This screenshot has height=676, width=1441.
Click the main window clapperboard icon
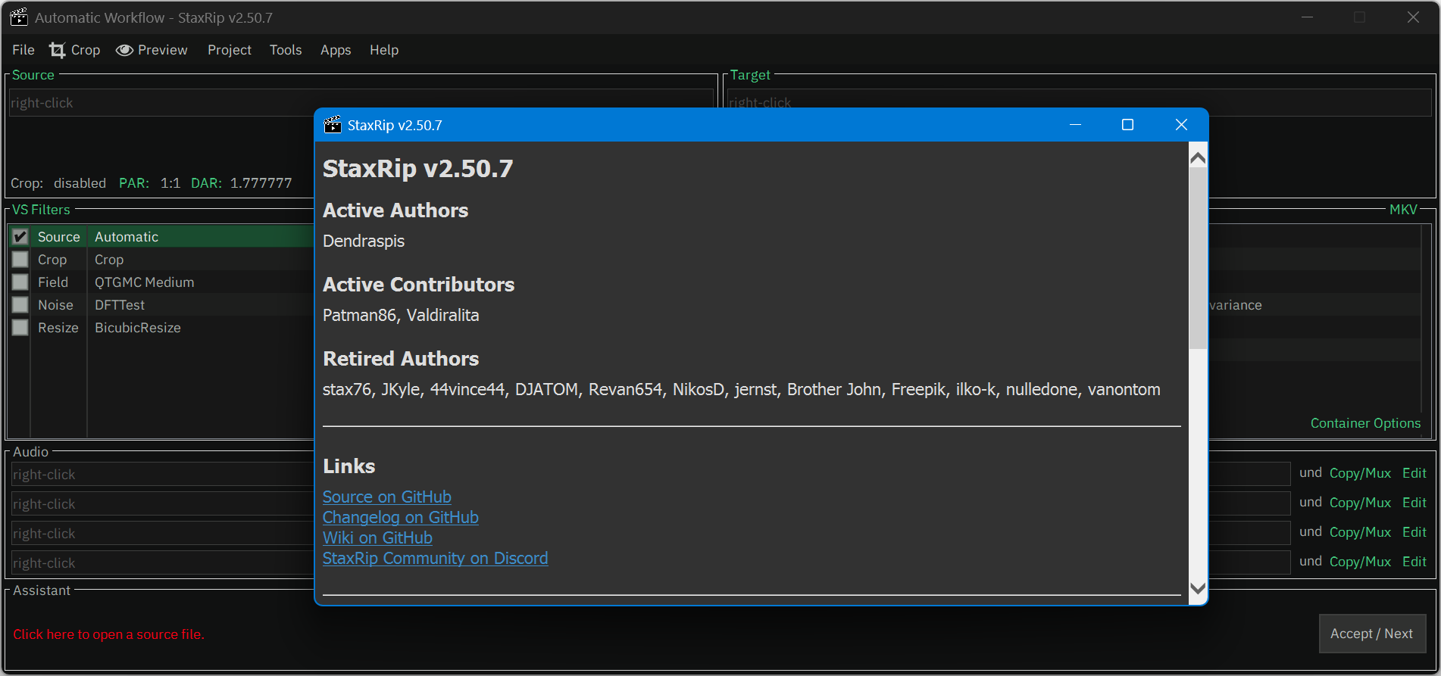click(19, 17)
